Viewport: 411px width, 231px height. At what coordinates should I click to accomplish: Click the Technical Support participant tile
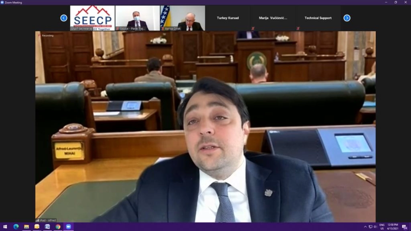(x=318, y=18)
